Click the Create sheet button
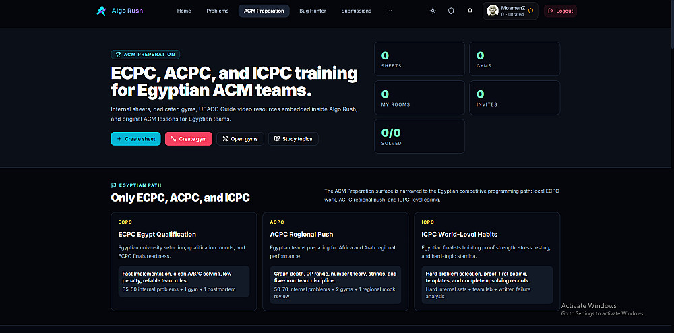Image resolution: width=674 pixels, height=333 pixels. pyautogui.click(x=136, y=139)
